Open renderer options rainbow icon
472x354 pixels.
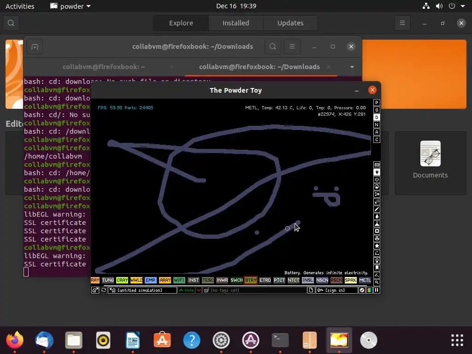369,290
